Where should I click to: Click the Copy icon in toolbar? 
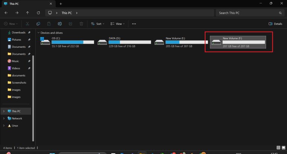(38, 24)
